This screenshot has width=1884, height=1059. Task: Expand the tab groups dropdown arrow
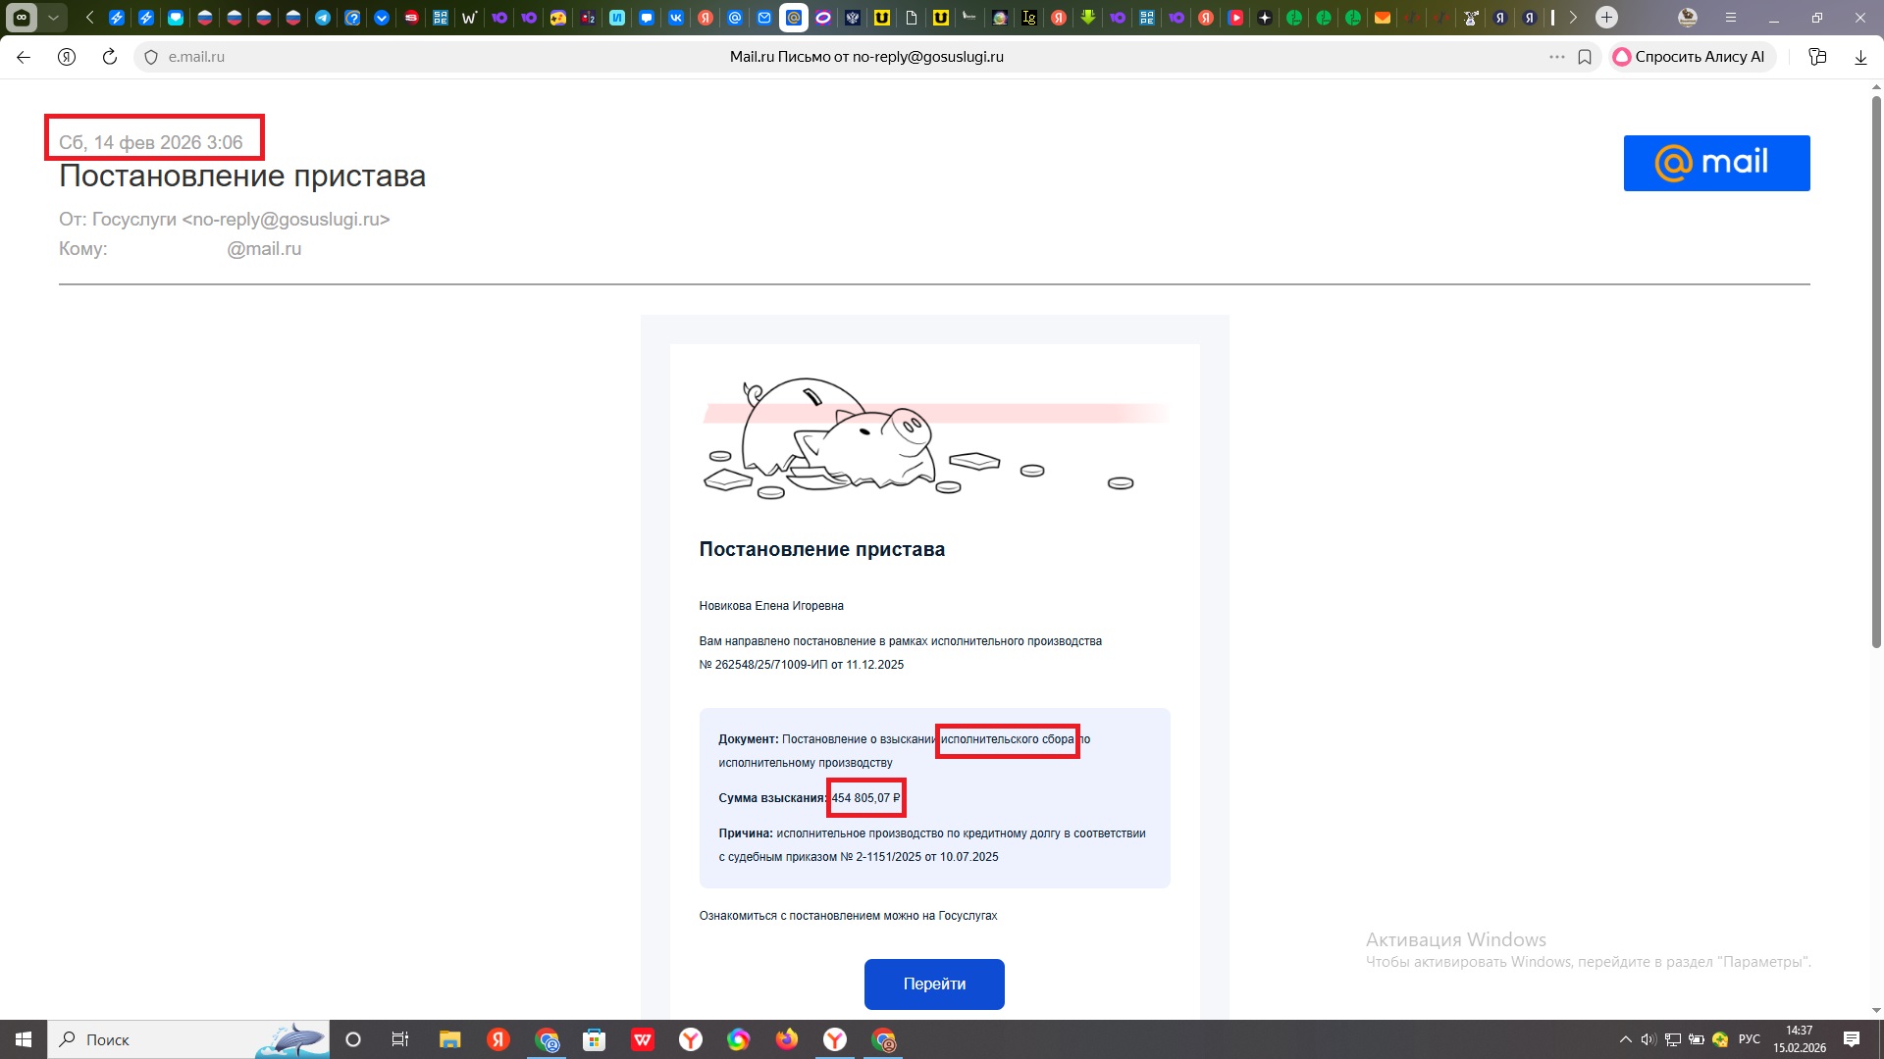[x=53, y=18]
